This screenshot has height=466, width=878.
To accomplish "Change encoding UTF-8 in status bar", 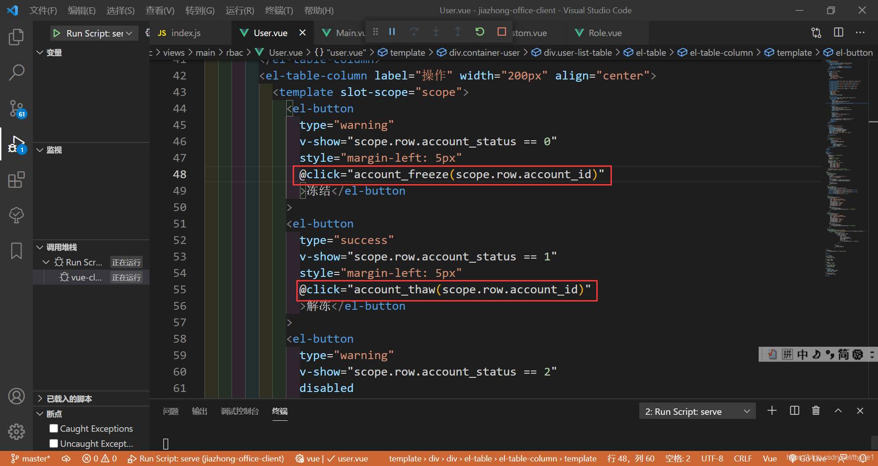I will pyautogui.click(x=712, y=458).
